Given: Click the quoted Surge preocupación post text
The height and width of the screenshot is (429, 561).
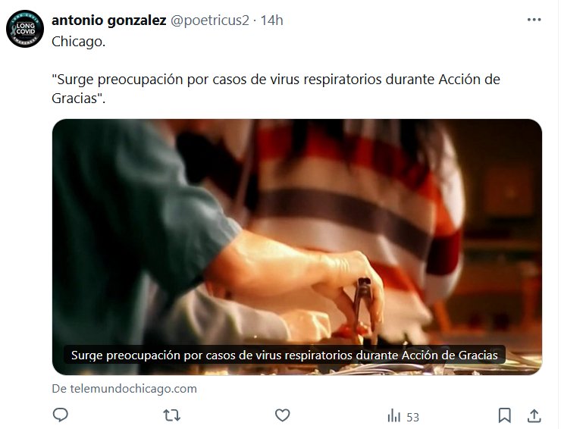Looking at the screenshot, I should 275,89.
